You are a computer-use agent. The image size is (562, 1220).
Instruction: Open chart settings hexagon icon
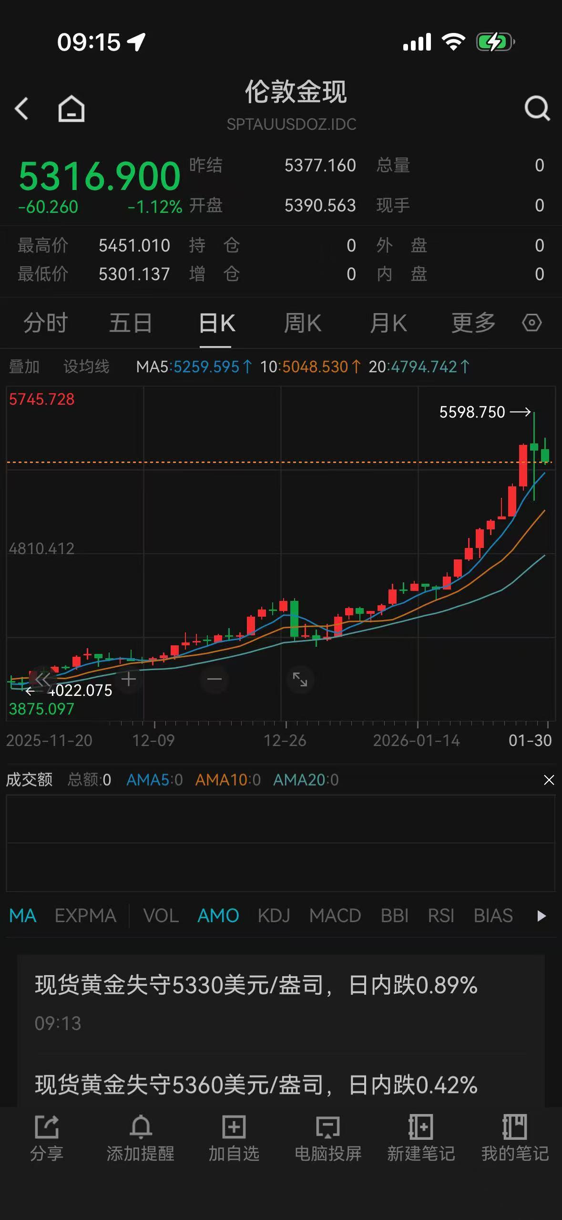coord(531,323)
